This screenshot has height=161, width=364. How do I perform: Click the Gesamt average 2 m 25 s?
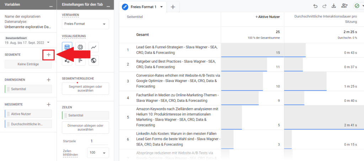click(350, 32)
